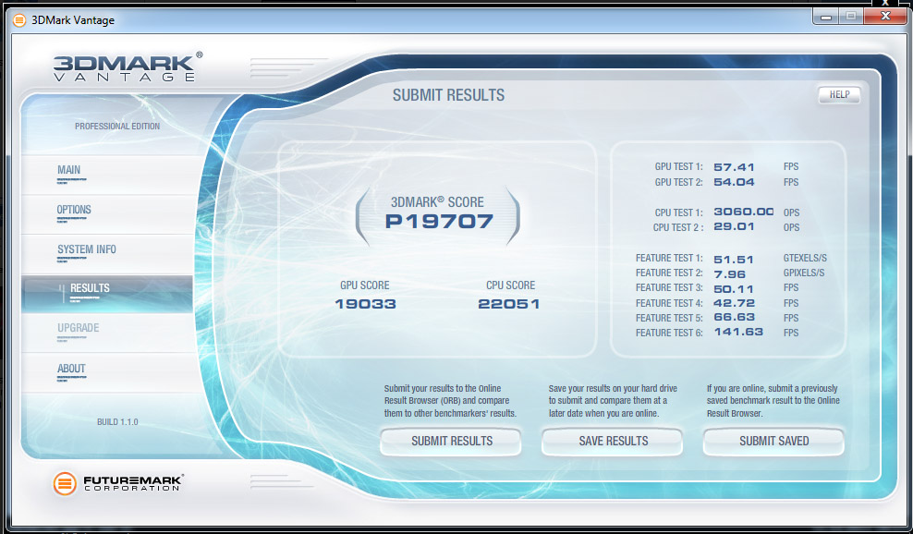Open the Upgrade section
This screenshot has height=534, width=913.
coord(106,333)
